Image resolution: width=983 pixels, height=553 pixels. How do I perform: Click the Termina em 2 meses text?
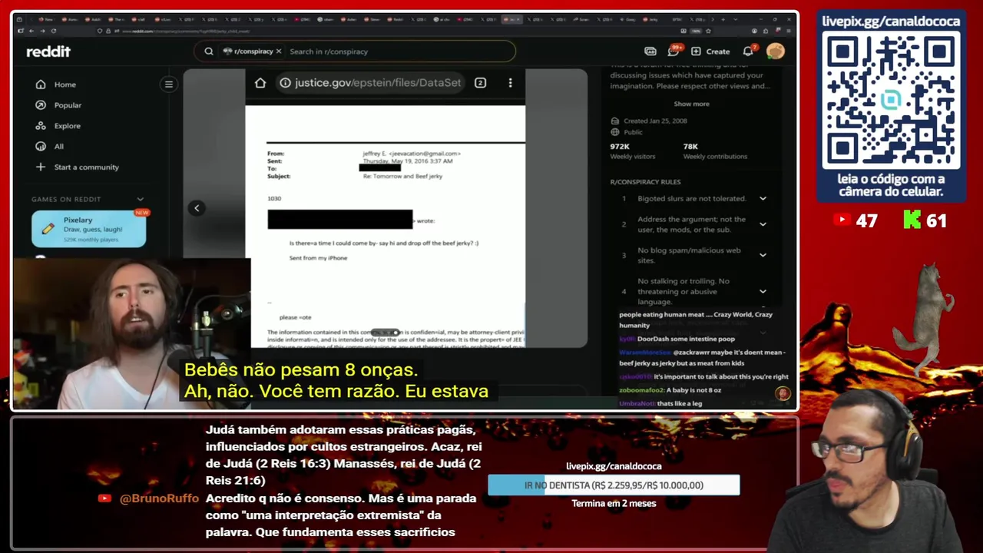[x=614, y=504]
